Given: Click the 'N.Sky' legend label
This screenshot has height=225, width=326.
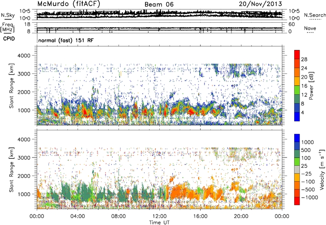Looking at the screenshot, I should point(8,15).
